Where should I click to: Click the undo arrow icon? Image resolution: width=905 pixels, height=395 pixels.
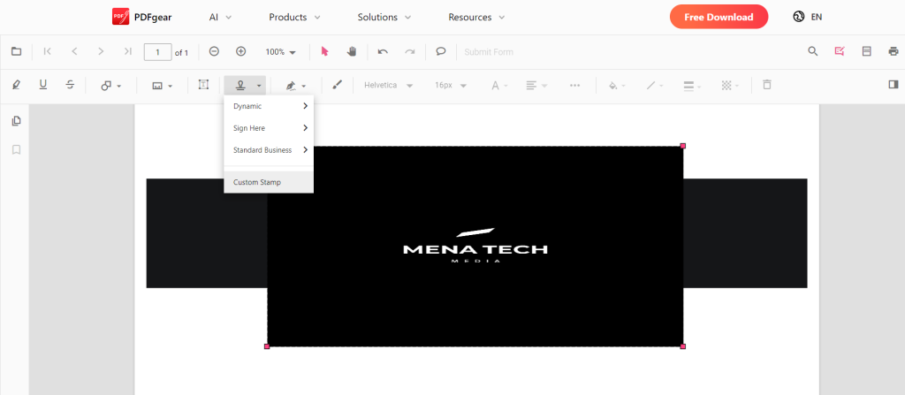point(383,51)
